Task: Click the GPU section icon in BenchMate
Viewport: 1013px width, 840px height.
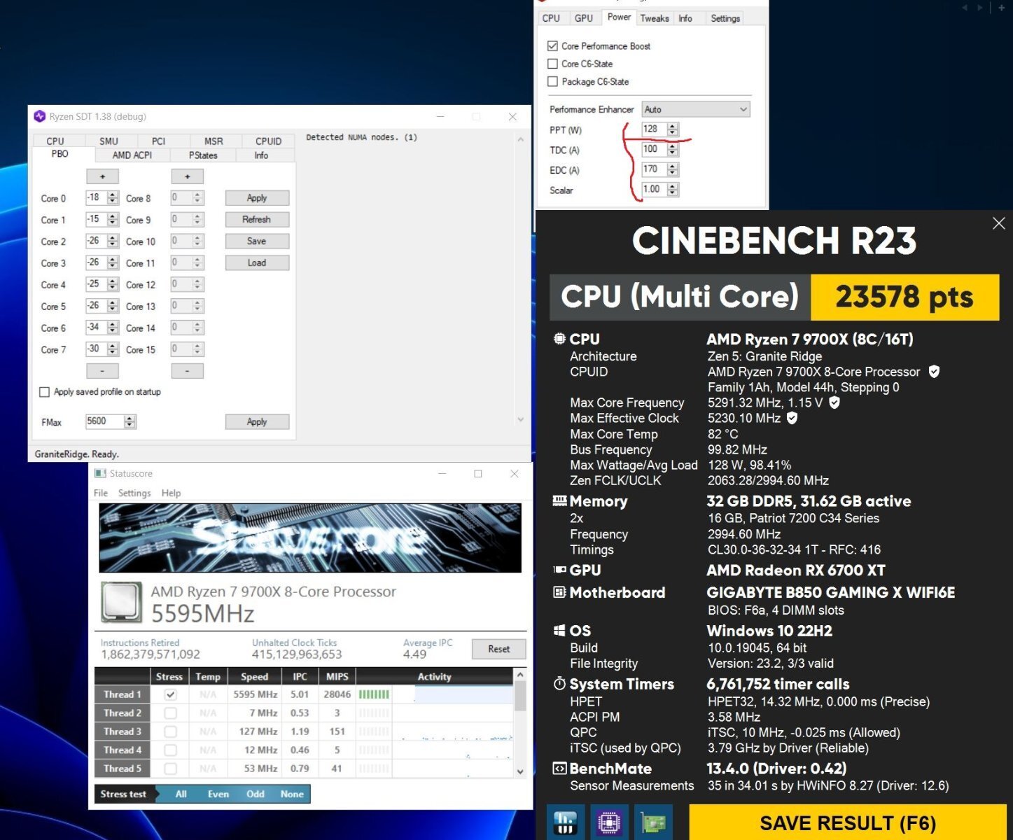Action: coord(559,570)
